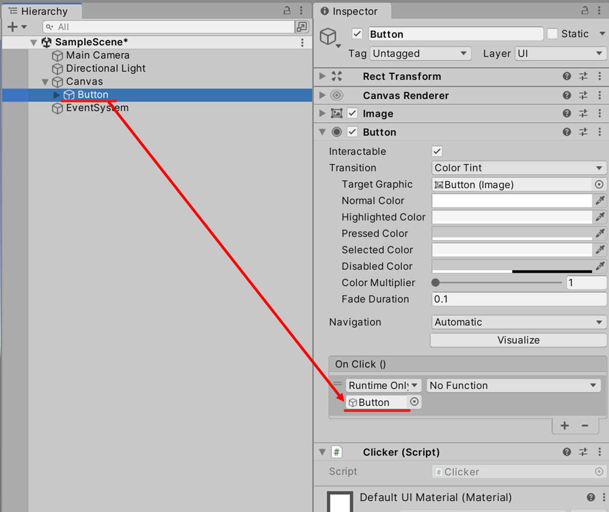
Task: Enable the Static checkbox
Action: click(x=552, y=34)
